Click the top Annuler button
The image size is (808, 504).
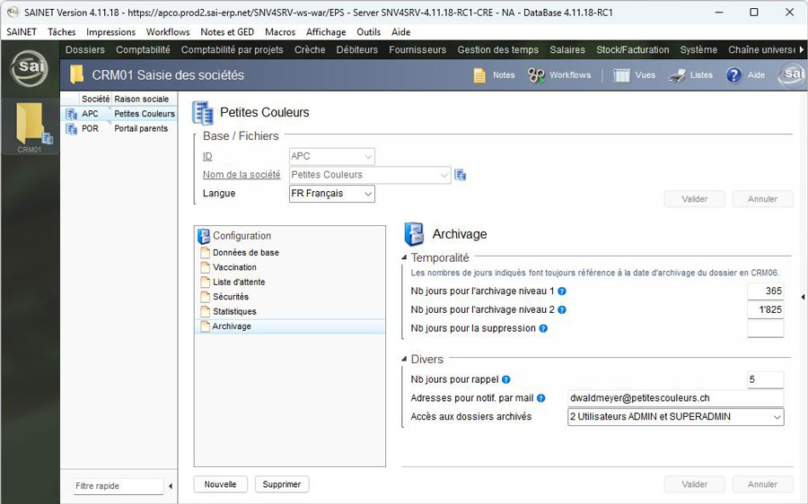point(762,199)
